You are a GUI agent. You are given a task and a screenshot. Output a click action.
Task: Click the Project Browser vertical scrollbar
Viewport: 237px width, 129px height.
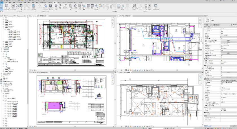click(28, 56)
